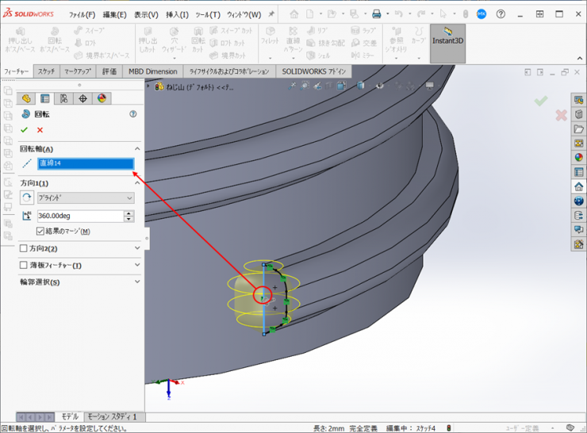Select the 直線14 rotation axis selection box
The image size is (587, 433).
(x=86, y=163)
